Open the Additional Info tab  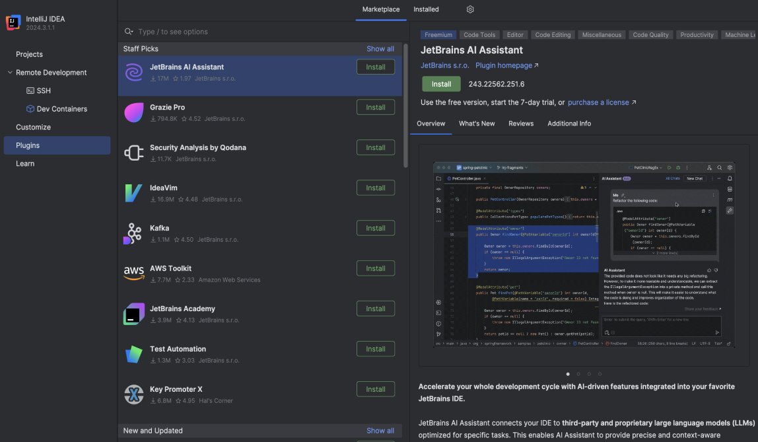[x=569, y=124]
